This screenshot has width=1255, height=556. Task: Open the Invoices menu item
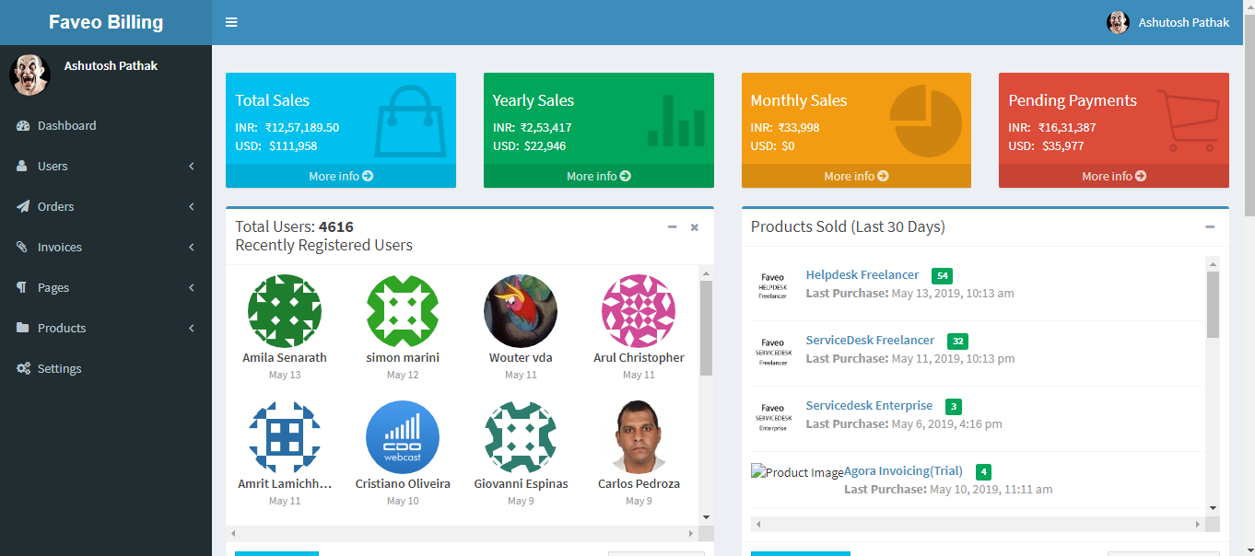(60, 248)
